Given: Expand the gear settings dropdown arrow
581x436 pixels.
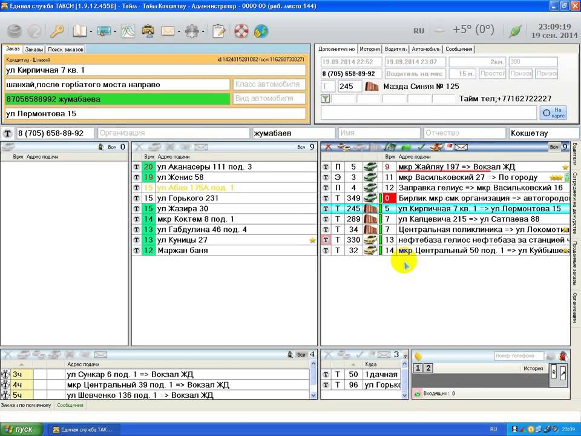Looking at the screenshot, I should [203, 31].
